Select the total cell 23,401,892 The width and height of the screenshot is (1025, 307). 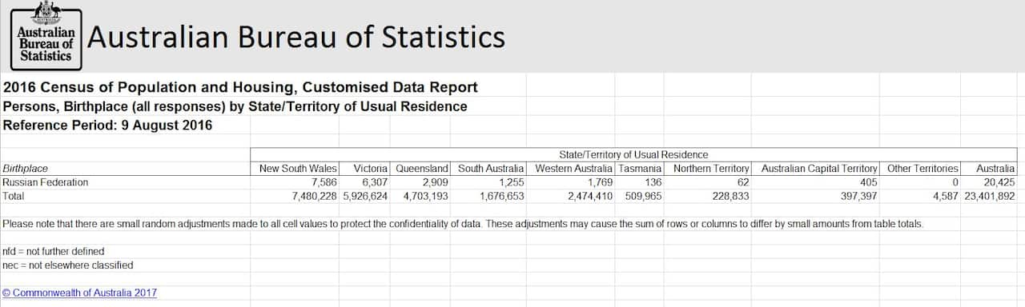click(990, 195)
